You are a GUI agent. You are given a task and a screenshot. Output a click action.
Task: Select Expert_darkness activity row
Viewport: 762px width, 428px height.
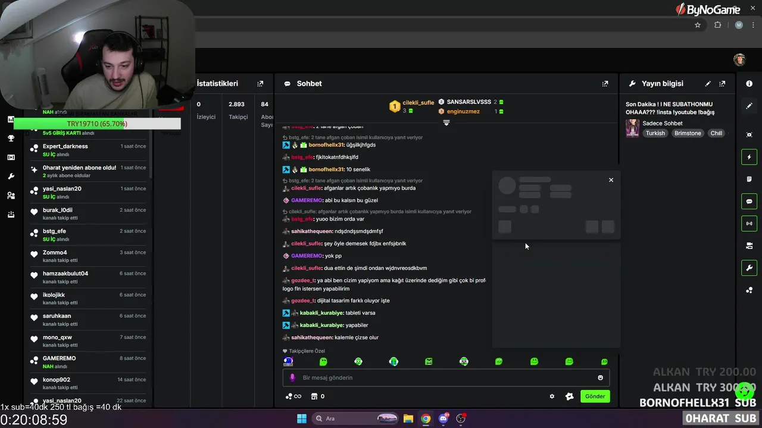click(x=88, y=150)
